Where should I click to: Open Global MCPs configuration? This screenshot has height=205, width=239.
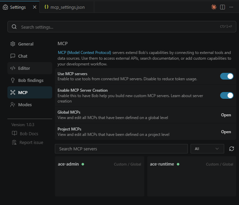[226, 115]
